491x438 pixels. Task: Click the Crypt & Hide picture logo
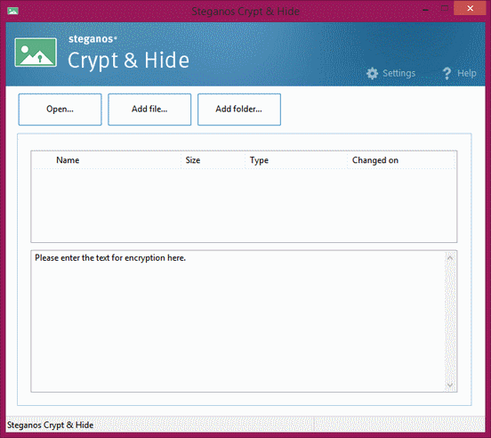click(36, 53)
